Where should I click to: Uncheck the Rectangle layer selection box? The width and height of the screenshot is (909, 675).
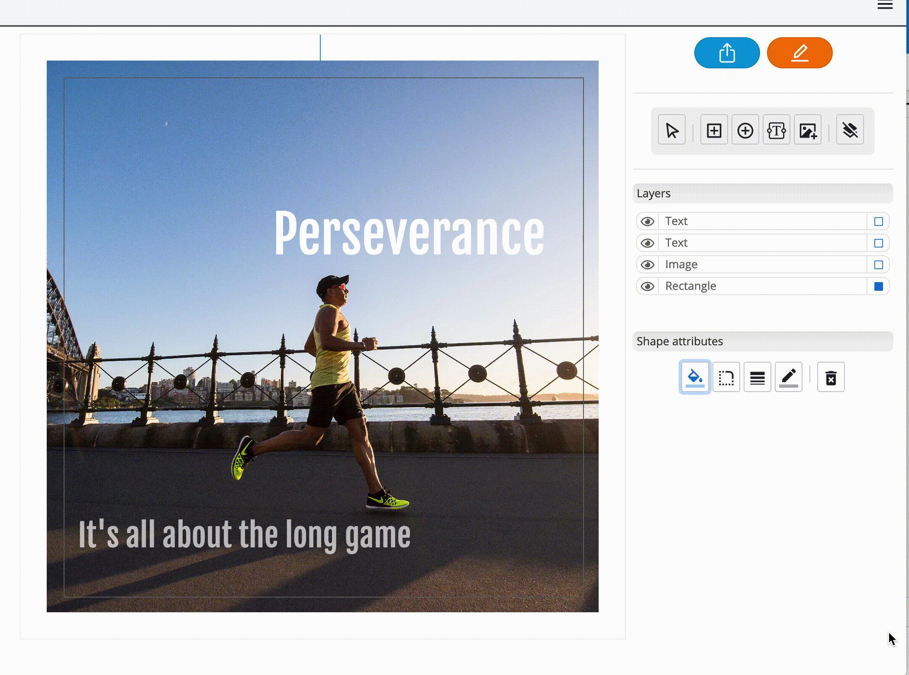click(878, 286)
